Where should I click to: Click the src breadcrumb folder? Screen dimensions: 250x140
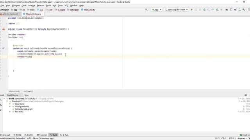tap(22, 10)
